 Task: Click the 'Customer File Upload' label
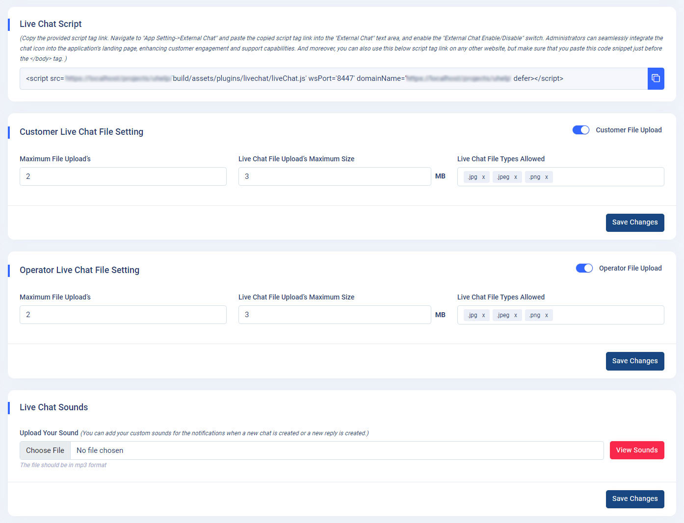click(629, 130)
